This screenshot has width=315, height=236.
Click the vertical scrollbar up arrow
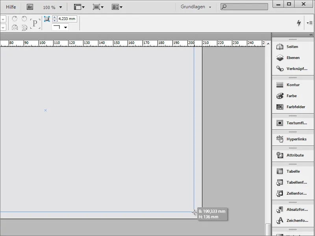pyautogui.click(x=268, y=44)
